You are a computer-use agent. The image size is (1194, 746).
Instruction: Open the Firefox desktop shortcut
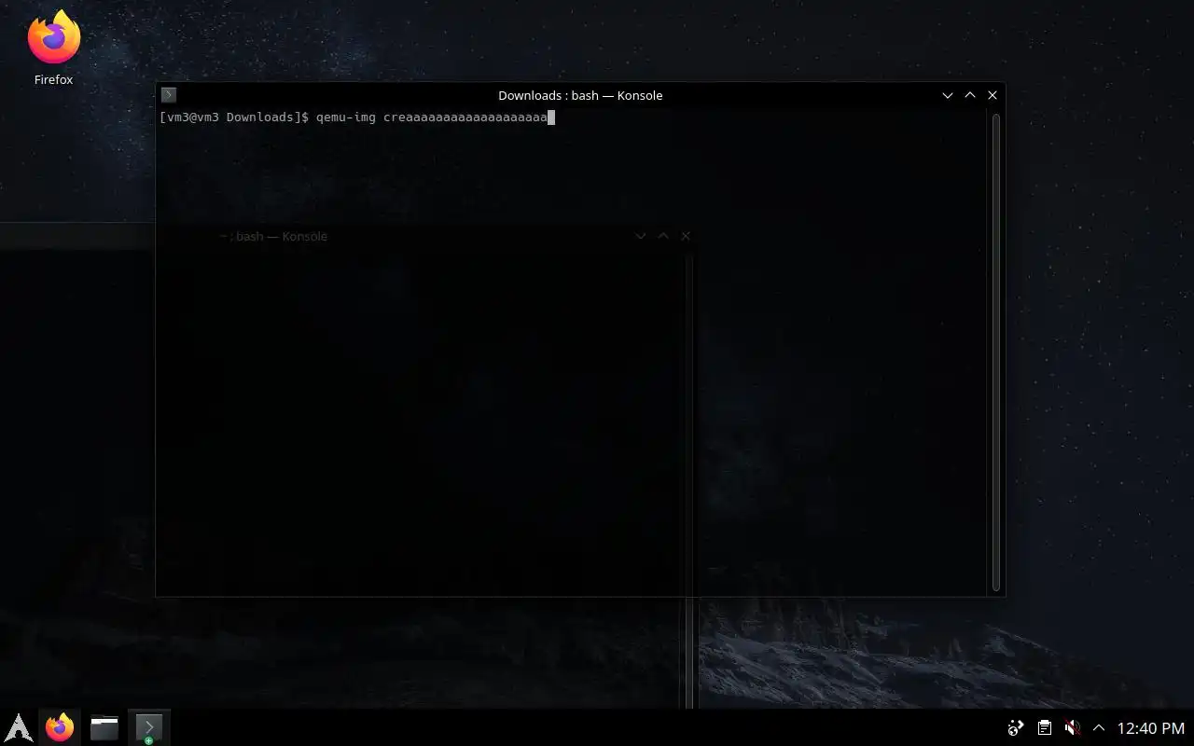point(53,48)
